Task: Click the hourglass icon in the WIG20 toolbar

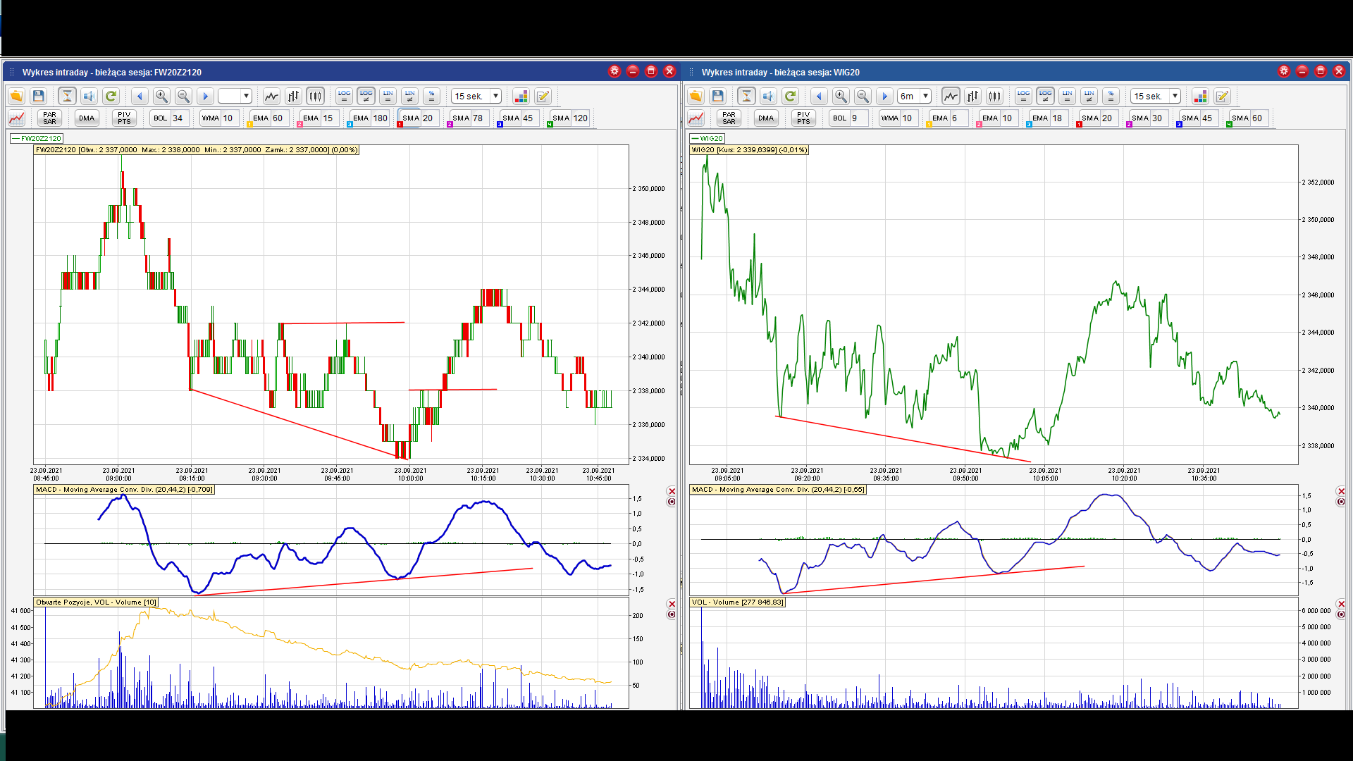Action: pos(746,97)
